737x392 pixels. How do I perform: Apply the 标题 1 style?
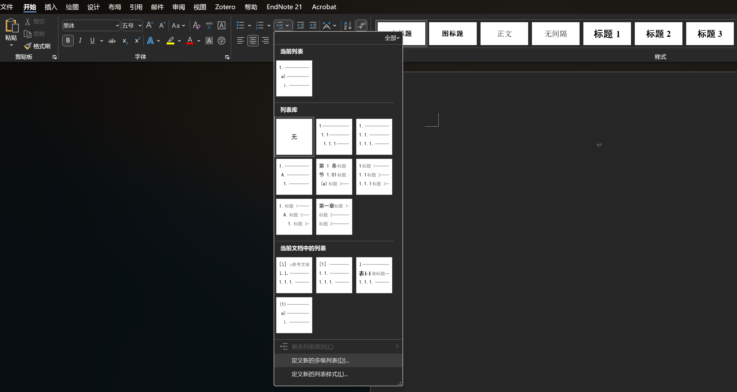607,34
